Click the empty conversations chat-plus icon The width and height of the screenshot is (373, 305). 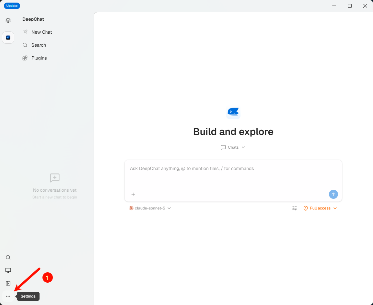click(x=55, y=178)
